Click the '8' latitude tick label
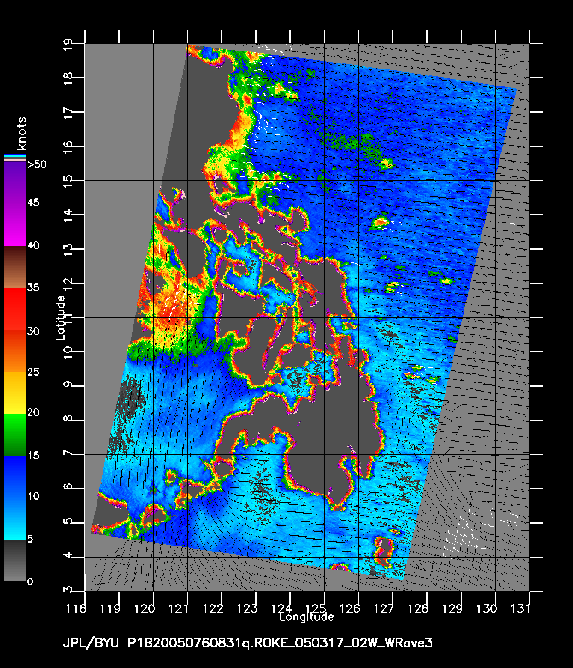 point(68,418)
